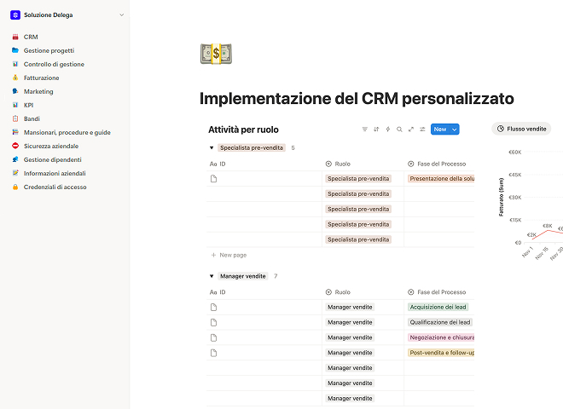Viewport: 563px width, 409px height.
Task: Add a New page in Specialista group
Action: coord(229,255)
